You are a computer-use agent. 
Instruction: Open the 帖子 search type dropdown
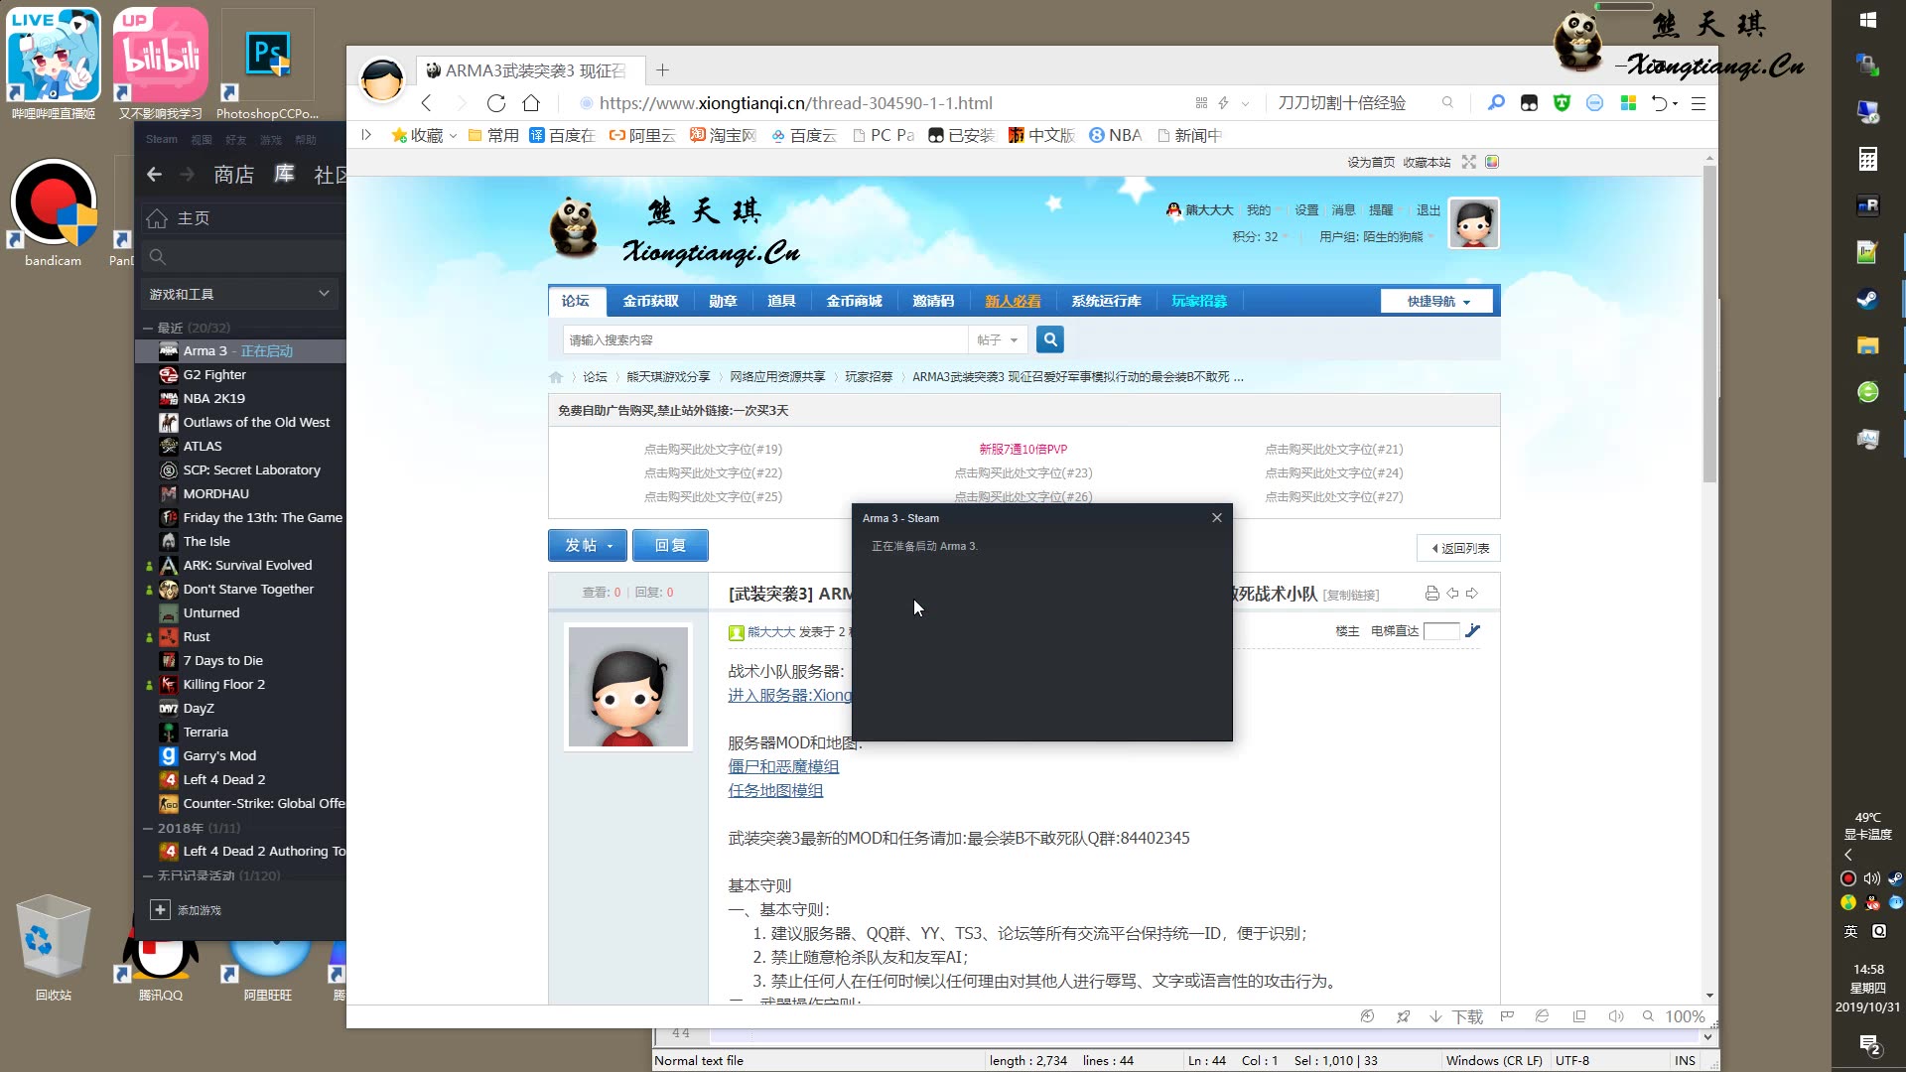pyautogui.click(x=997, y=339)
